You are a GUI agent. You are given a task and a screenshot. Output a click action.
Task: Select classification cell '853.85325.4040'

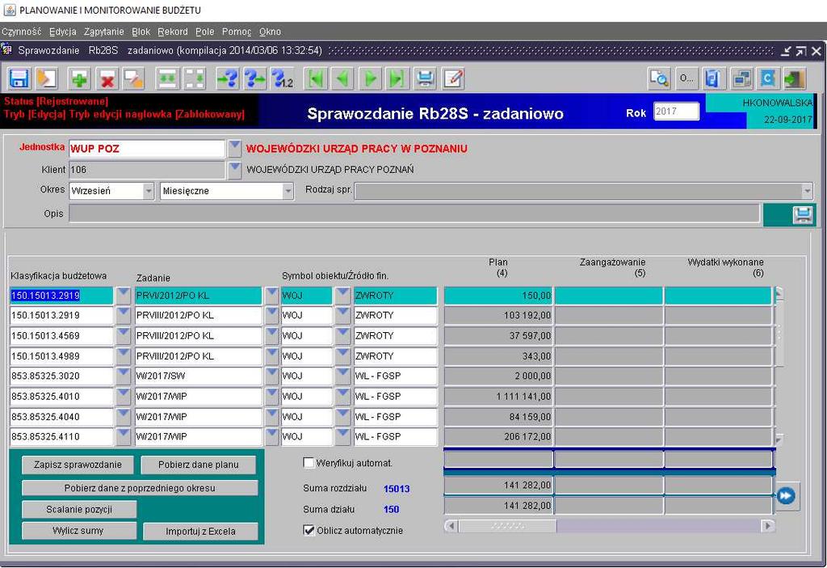click(61, 416)
